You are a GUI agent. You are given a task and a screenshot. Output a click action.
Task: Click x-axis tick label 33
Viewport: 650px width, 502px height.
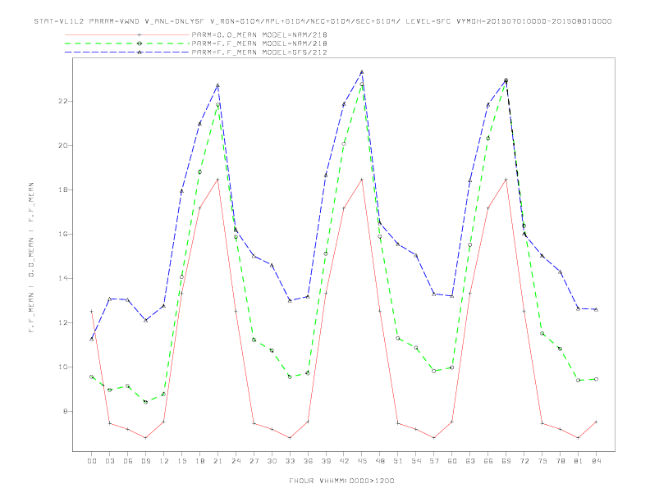(290, 461)
